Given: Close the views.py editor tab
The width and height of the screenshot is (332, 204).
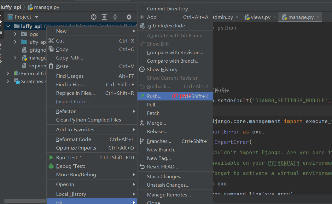Looking at the screenshot, I should (x=275, y=17).
